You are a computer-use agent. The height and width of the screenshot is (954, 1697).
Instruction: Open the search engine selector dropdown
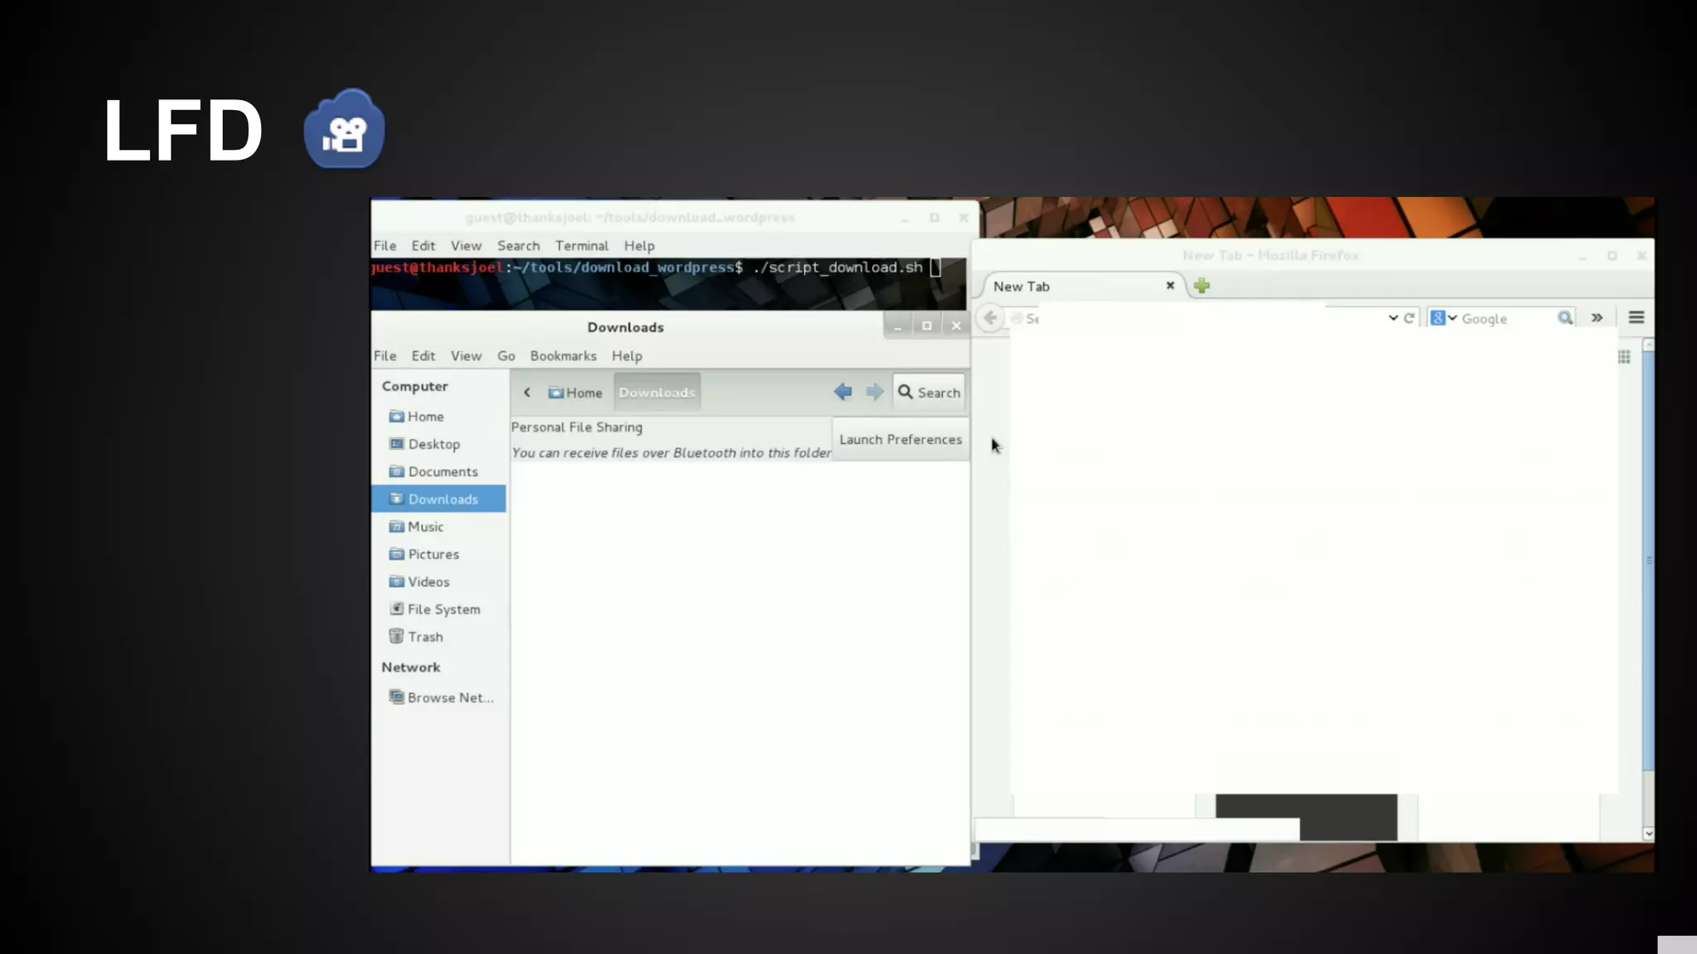(1443, 318)
